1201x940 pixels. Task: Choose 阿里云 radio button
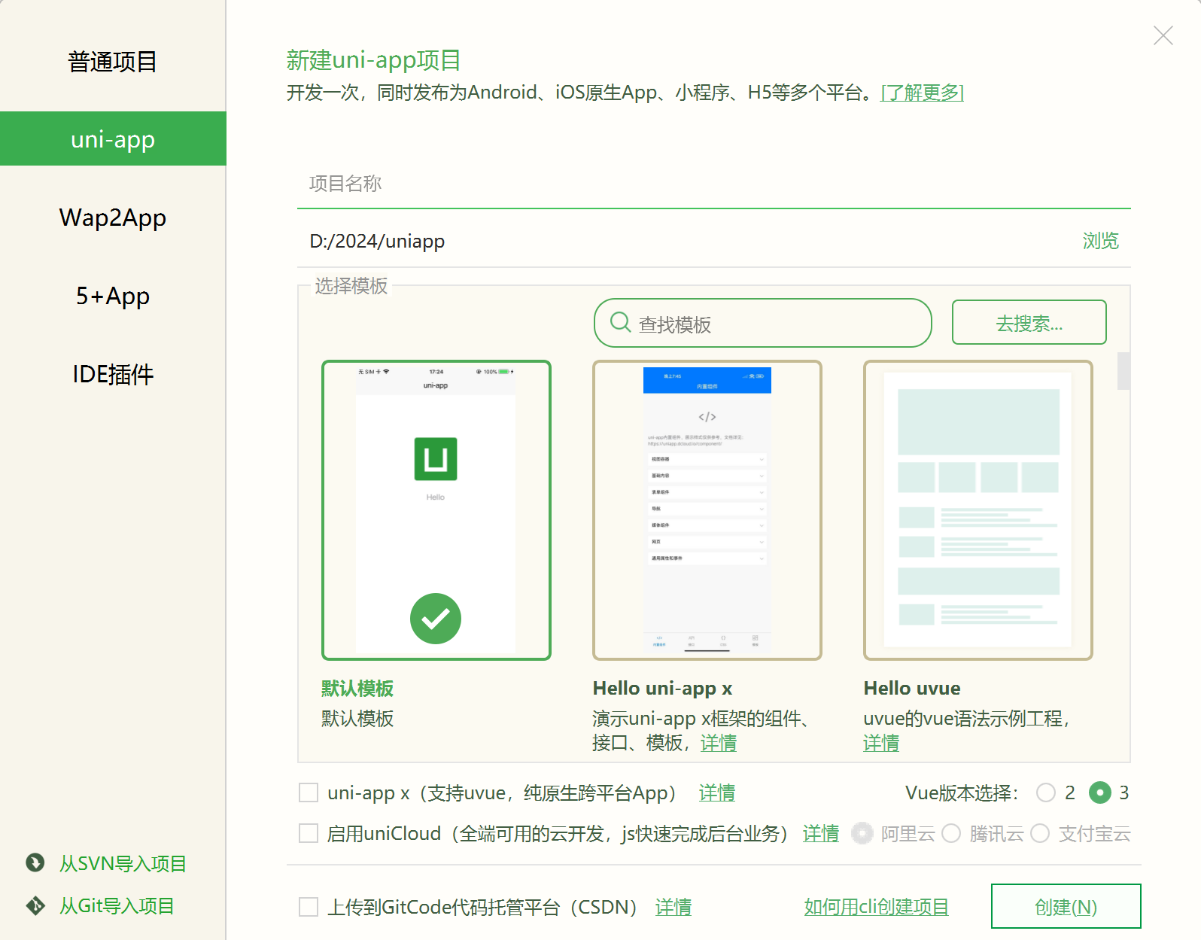pos(862,833)
